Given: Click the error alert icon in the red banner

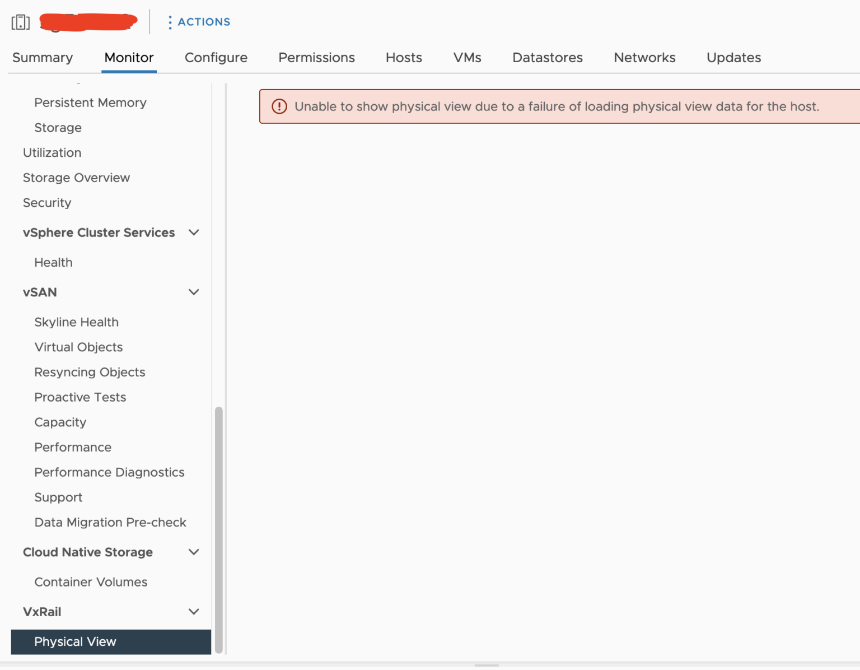Looking at the screenshot, I should coord(279,106).
